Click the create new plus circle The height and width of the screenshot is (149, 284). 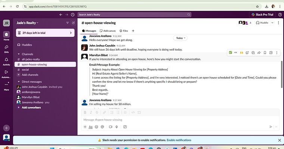(6, 128)
